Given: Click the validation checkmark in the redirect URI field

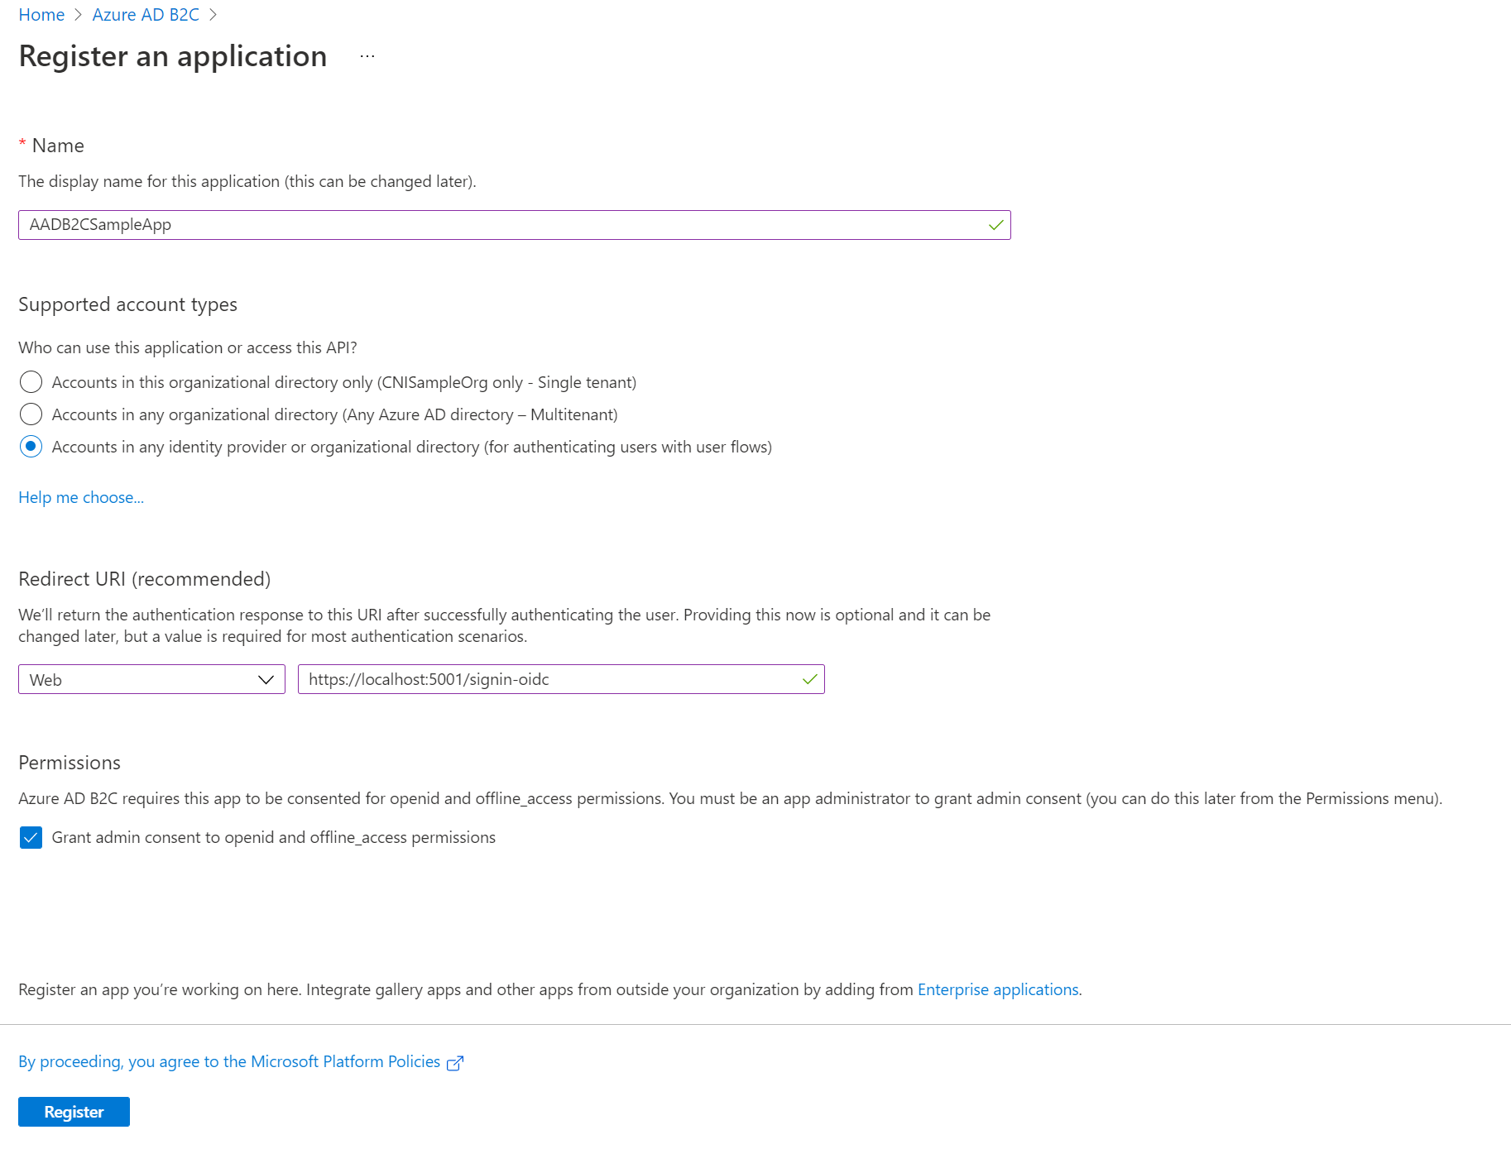Looking at the screenshot, I should point(808,679).
